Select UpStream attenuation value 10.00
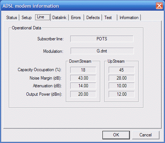The width and height of the screenshot is (165, 143). 121,86
